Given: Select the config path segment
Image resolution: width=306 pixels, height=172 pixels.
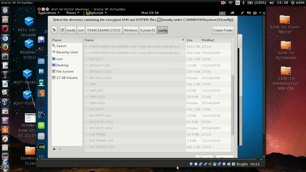Looking at the screenshot, I should 163,30.
